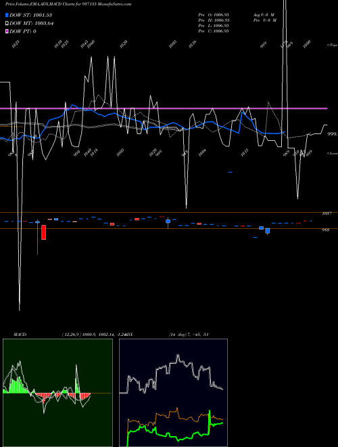Click the 'DOW ST: 1001.53' label
338x447 pixels.
pyautogui.click(x=30, y=15)
